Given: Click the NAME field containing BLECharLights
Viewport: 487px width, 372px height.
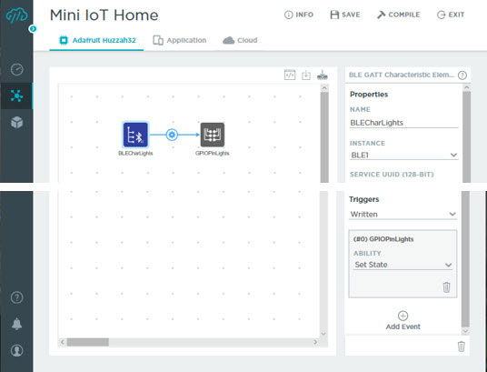Looking at the screenshot, I should click(x=403, y=123).
